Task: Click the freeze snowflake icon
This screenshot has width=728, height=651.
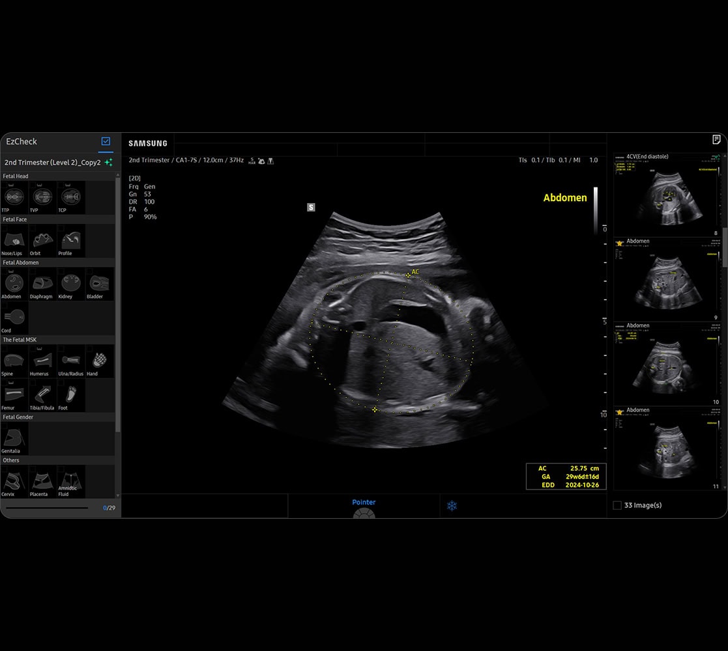Action: click(452, 506)
